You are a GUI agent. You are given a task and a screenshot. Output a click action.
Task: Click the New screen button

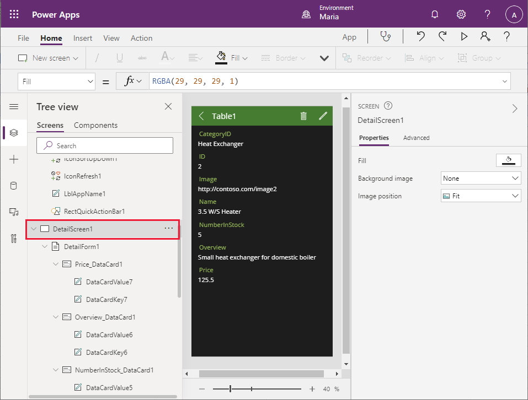(48, 58)
